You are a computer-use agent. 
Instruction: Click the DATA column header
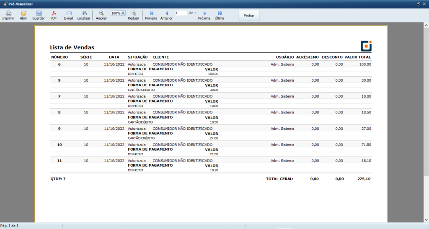pos(114,57)
